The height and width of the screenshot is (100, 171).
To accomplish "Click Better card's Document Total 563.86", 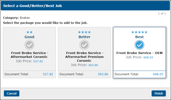I will pos(103,74).
